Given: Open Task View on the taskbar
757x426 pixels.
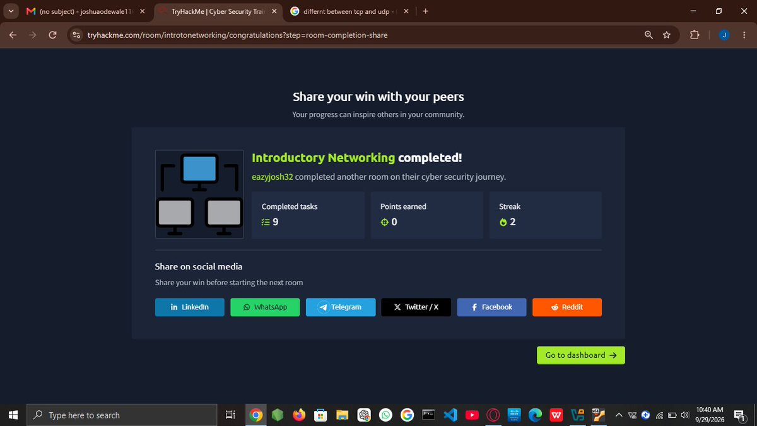Looking at the screenshot, I should pyautogui.click(x=230, y=415).
